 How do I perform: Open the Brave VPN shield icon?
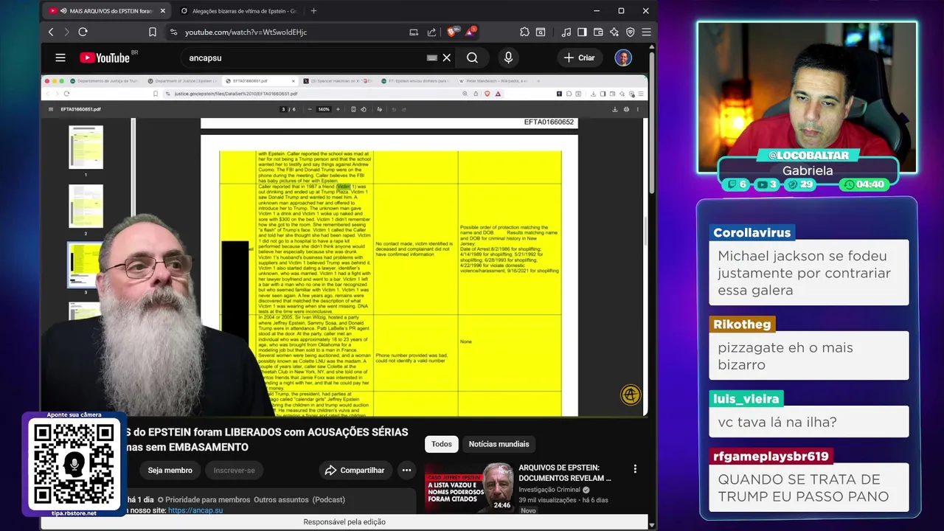[631, 32]
